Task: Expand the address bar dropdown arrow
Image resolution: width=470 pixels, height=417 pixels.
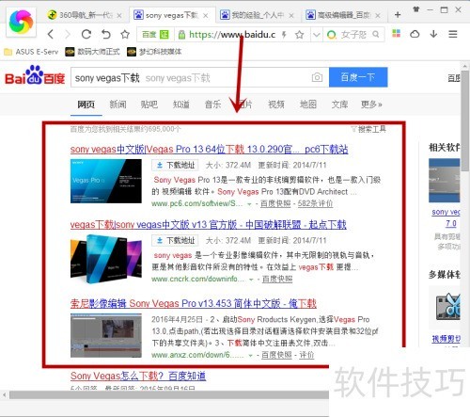Action: [x=317, y=34]
